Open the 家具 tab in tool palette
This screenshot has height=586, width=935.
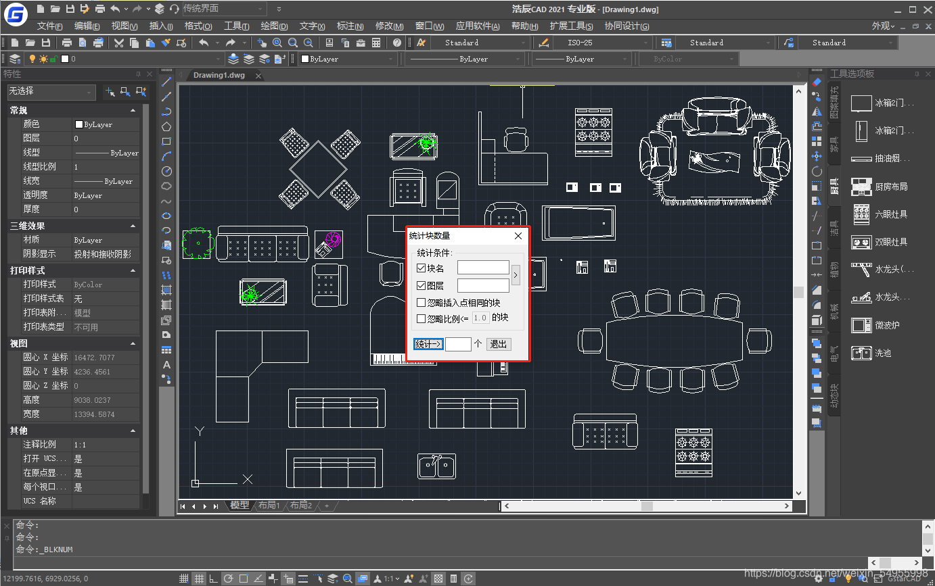click(x=834, y=145)
